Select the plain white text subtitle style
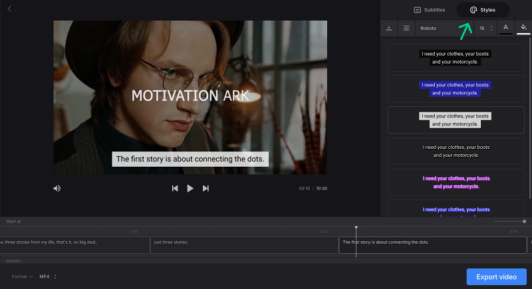Image resolution: width=532 pixels, height=289 pixels. click(456, 151)
